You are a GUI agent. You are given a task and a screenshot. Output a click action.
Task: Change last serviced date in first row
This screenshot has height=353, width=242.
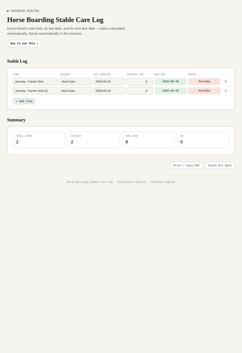[110, 81]
